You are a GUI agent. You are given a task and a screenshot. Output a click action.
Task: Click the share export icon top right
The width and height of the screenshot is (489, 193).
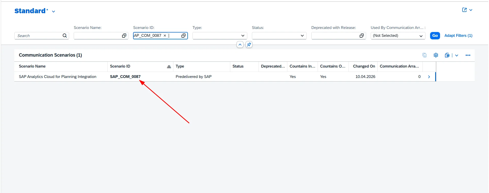point(465,10)
